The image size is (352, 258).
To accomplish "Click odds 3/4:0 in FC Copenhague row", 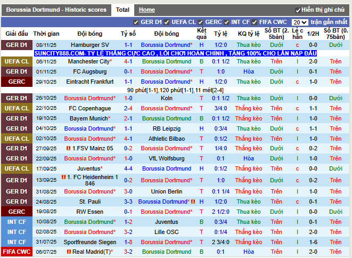I will pyautogui.click(x=220, y=108).
